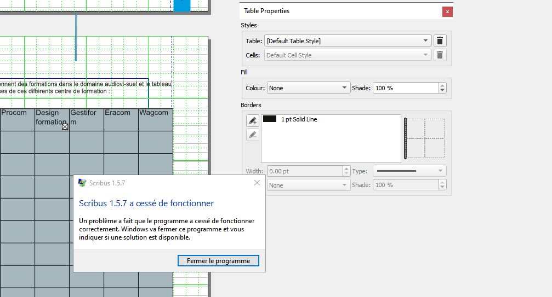552x297 pixels.
Task: Click trash icon beside Cells style
Action: pos(440,55)
